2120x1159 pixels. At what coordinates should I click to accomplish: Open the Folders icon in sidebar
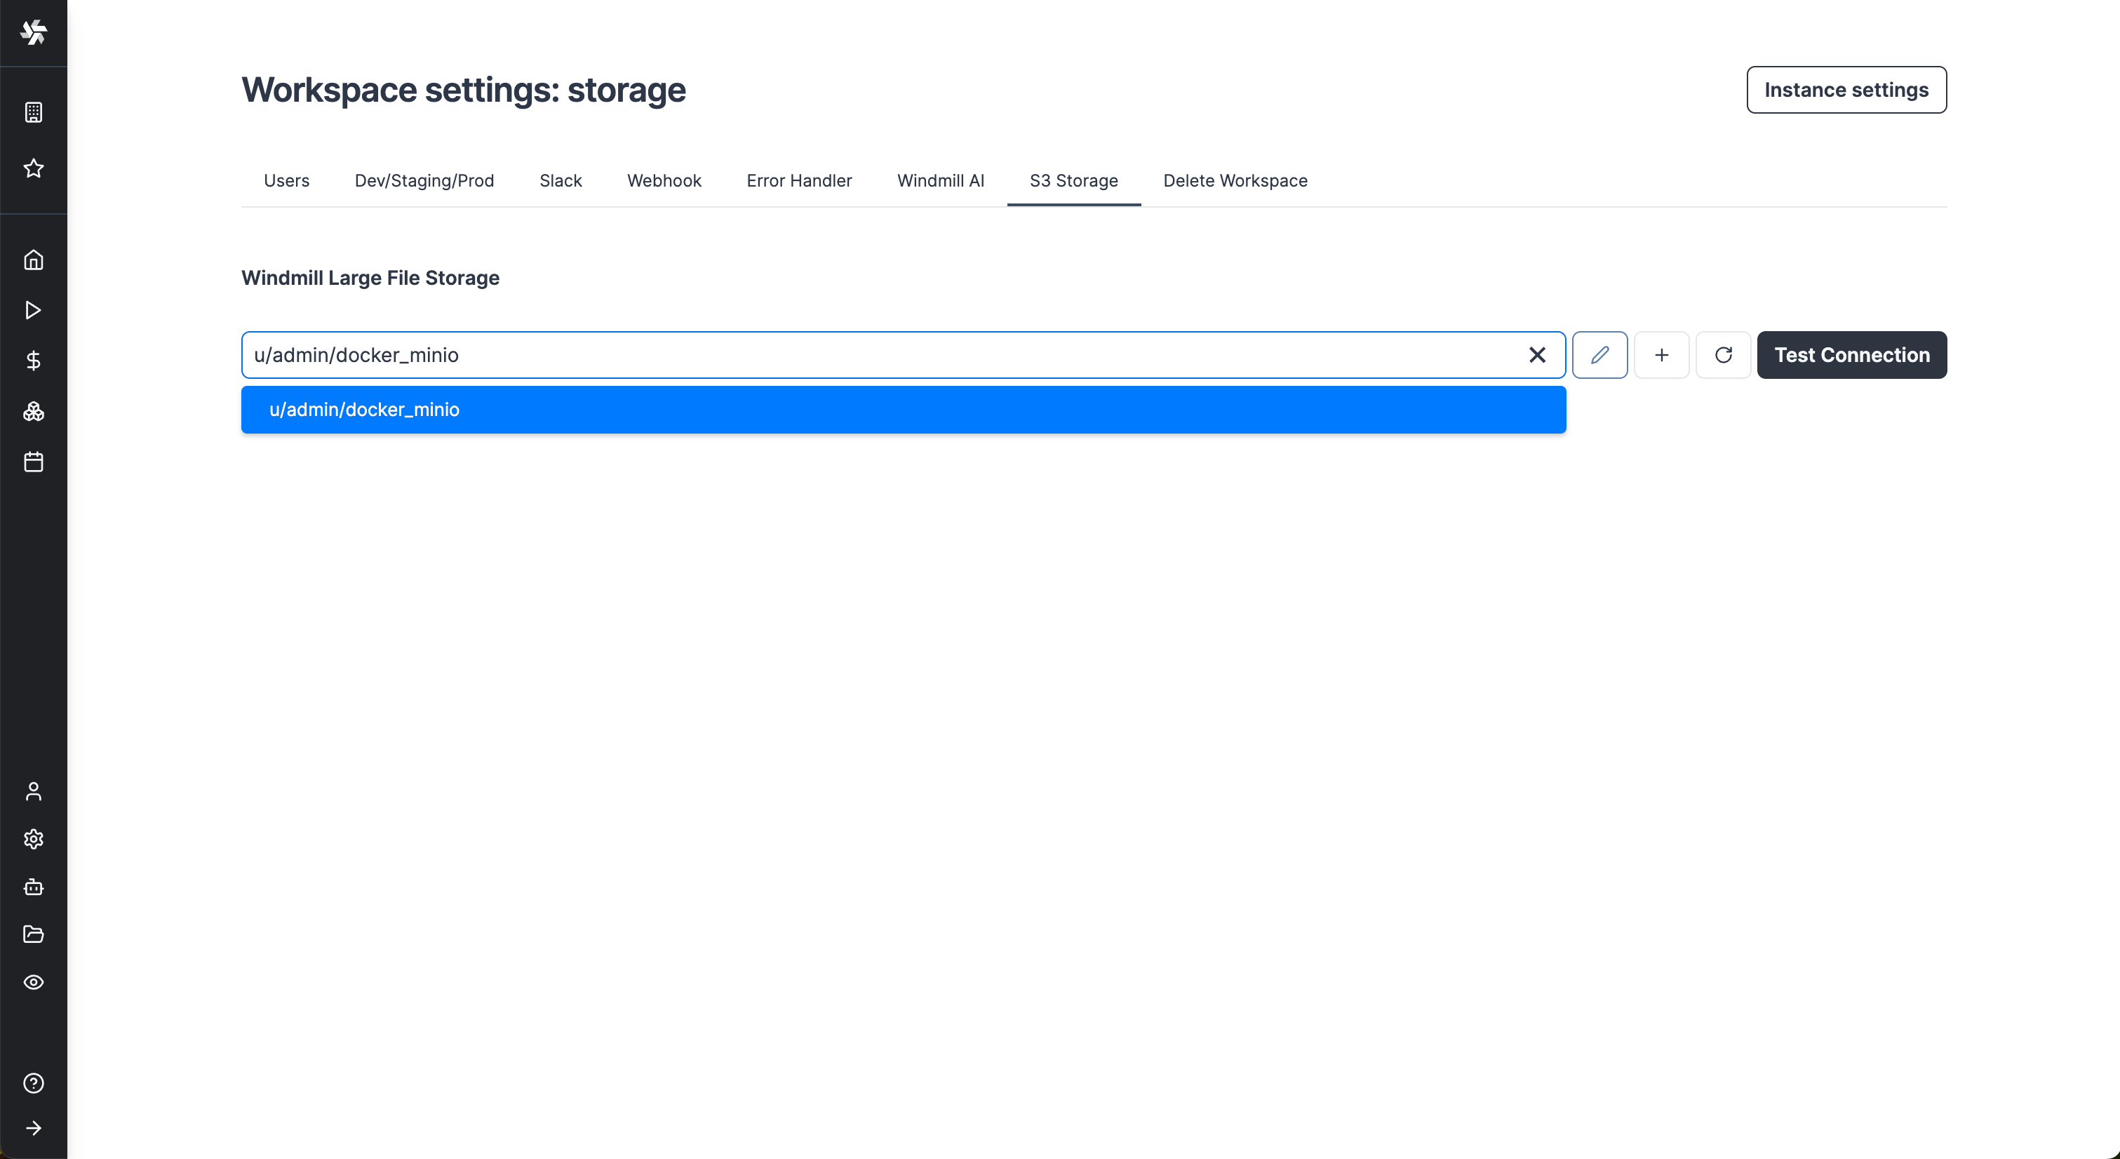[x=33, y=934]
